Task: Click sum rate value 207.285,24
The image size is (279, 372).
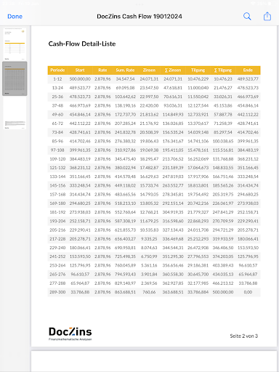Action: (125, 124)
